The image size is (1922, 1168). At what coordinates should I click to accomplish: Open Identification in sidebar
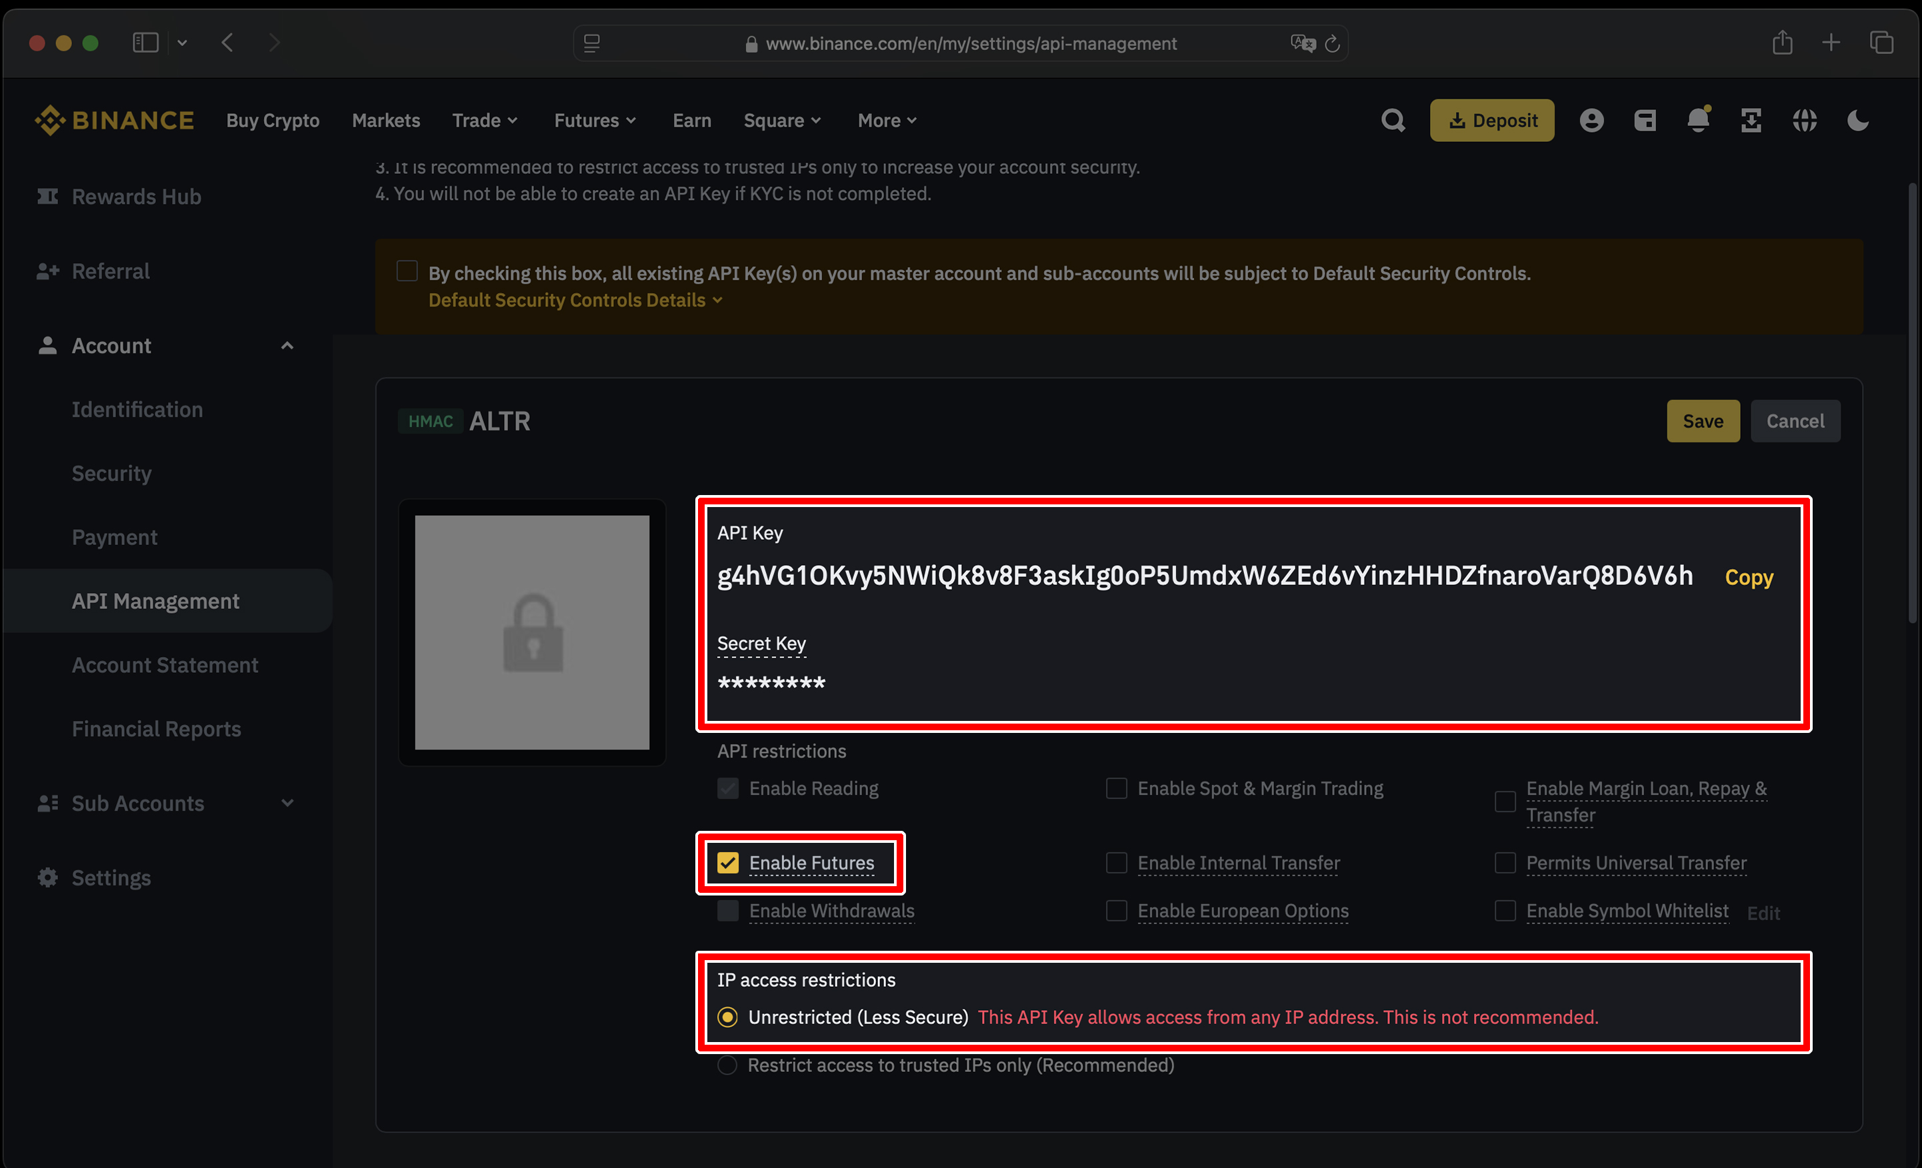pos(137,409)
